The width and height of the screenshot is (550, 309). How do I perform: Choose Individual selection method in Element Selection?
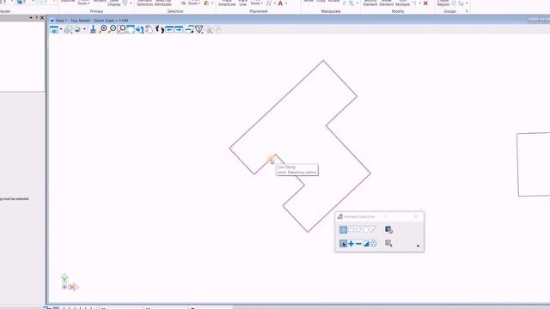pos(343,230)
